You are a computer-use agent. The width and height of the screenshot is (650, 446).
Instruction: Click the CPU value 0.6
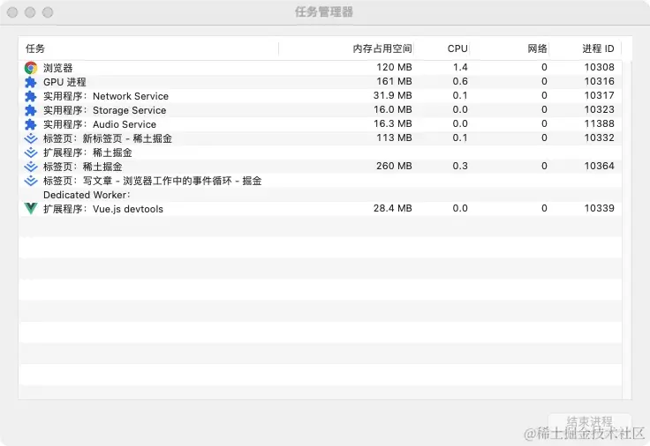tap(460, 81)
